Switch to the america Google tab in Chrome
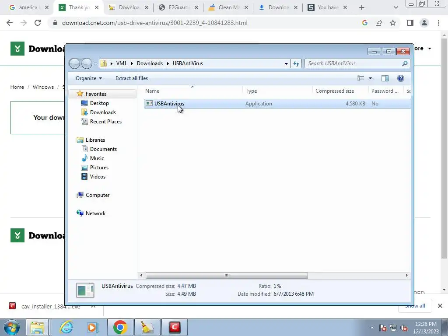 [28, 7]
